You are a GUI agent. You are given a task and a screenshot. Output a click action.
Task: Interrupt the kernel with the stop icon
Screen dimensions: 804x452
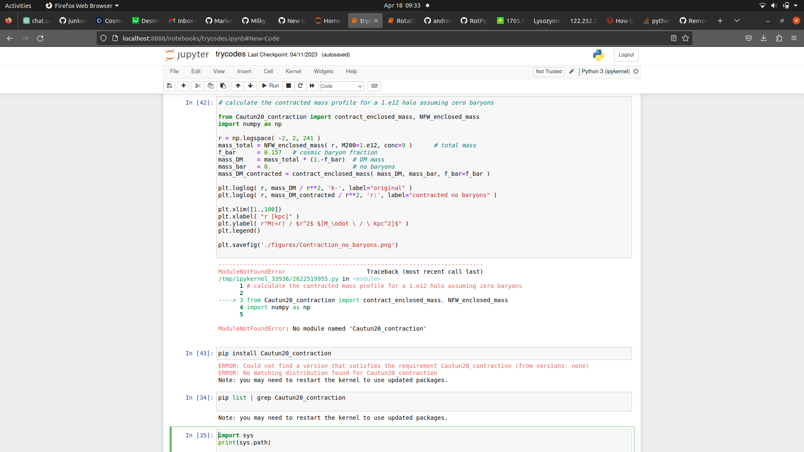288,86
